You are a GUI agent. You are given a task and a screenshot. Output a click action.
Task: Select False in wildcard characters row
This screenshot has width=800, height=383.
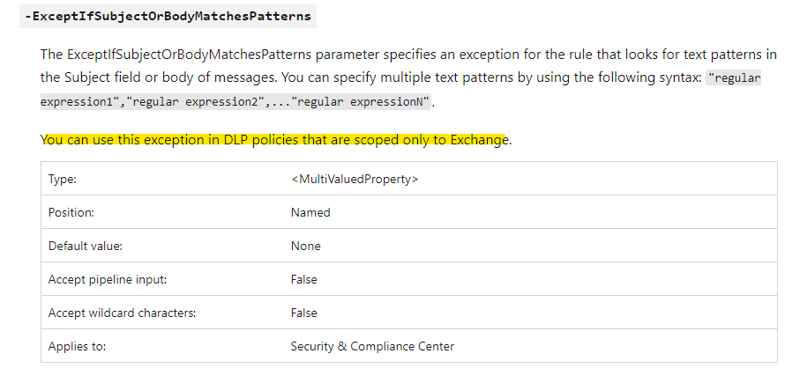[303, 313]
